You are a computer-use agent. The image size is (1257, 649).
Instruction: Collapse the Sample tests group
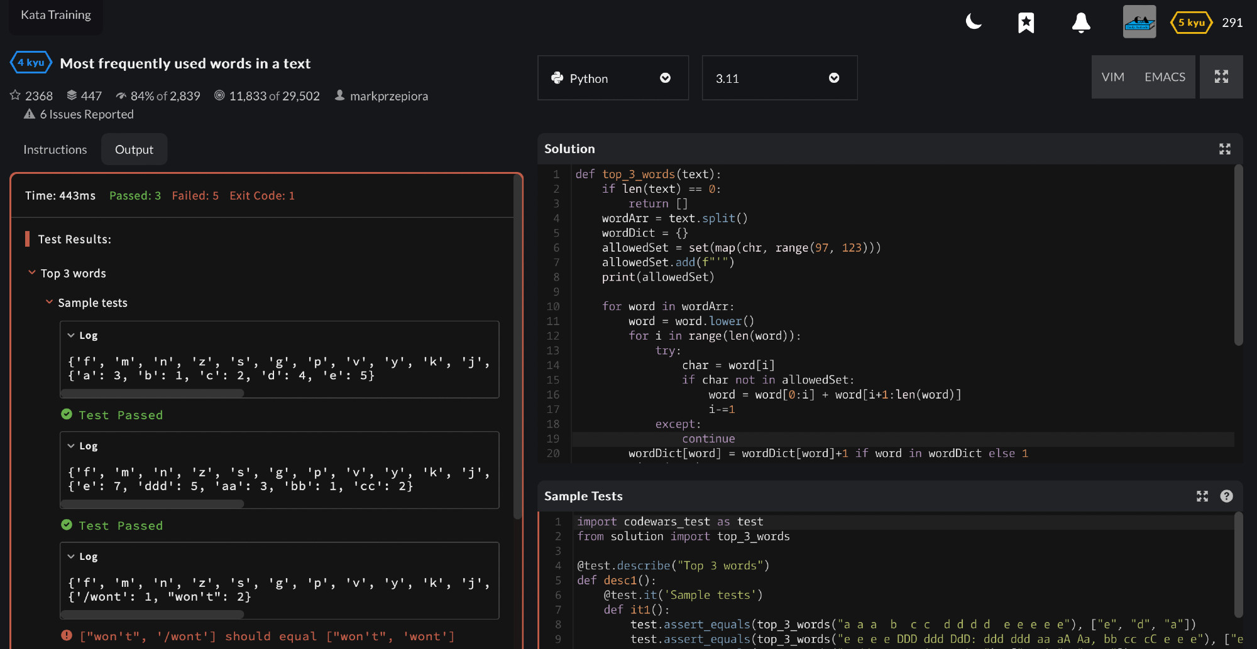point(49,302)
